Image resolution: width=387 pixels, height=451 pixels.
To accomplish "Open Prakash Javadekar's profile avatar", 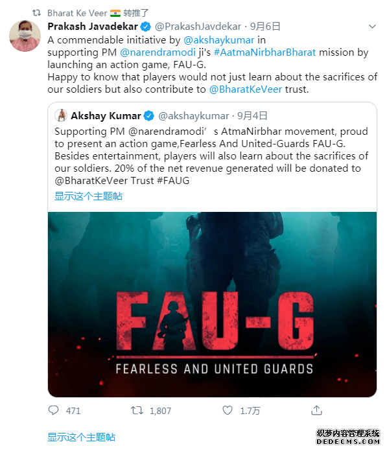I will [25, 36].
